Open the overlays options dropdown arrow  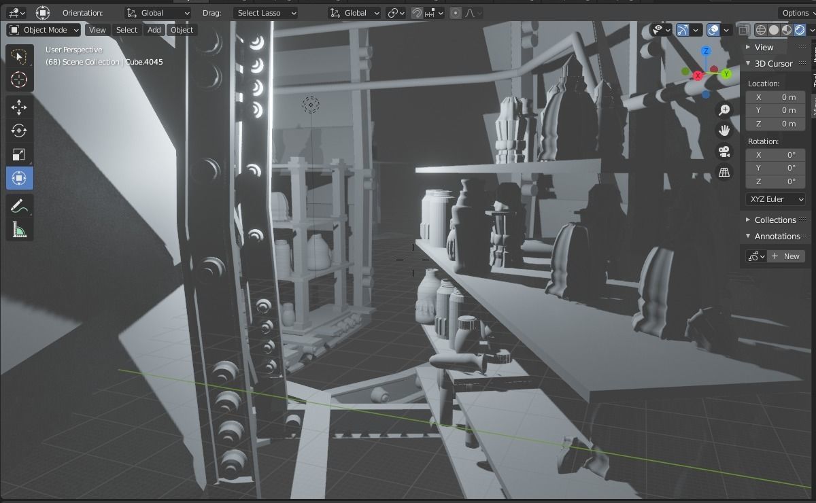pos(726,30)
